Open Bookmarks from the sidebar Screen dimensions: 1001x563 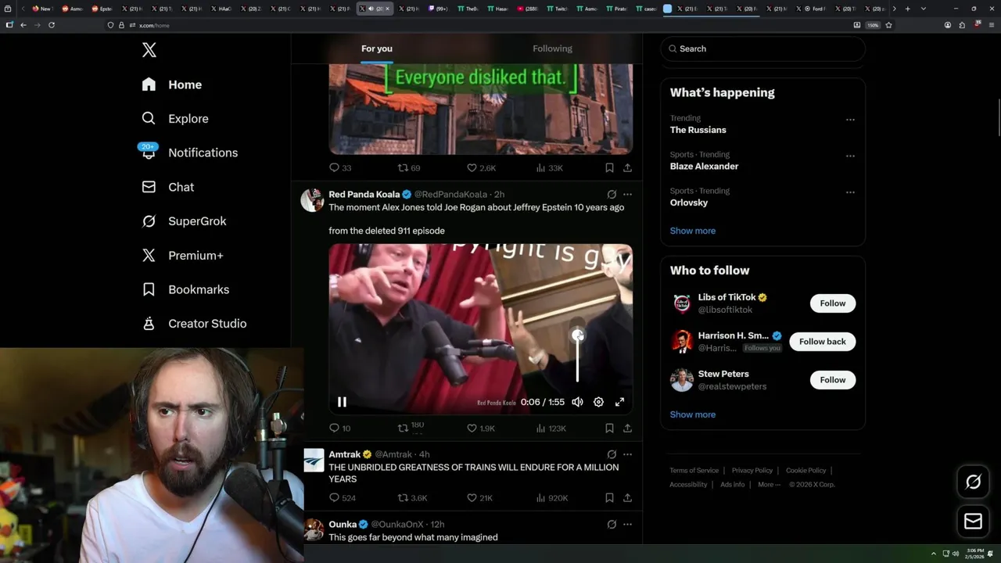(185, 289)
